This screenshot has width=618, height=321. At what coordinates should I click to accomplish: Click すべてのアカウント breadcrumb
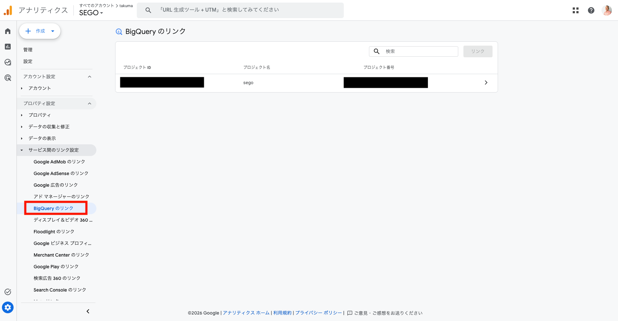pos(97,6)
